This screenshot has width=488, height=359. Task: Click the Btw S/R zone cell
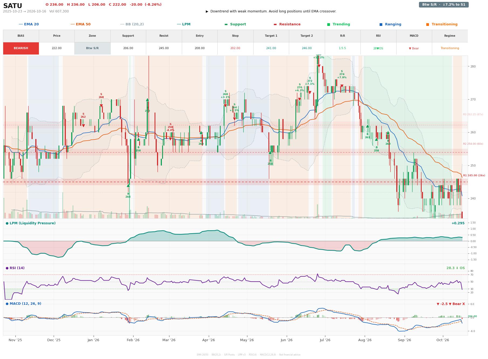point(92,48)
